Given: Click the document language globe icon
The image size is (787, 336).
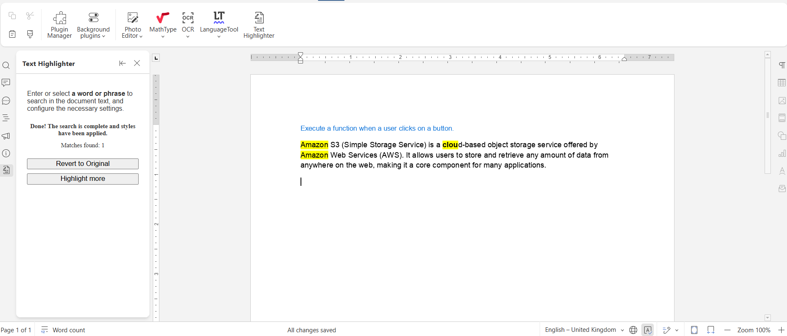Looking at the screenshot, I should [633, 330].
